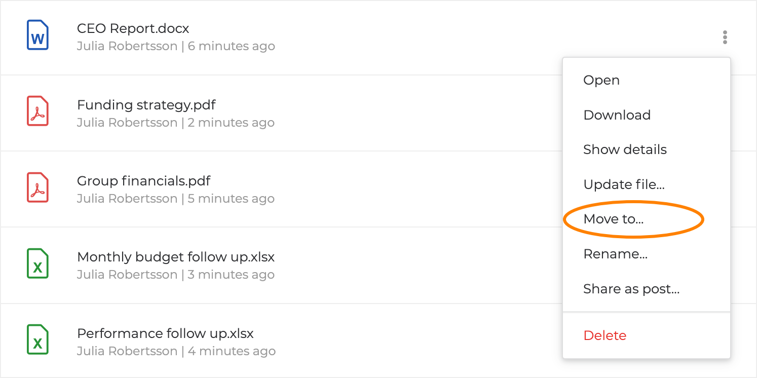Select Download in the file menu

[617, 115]
